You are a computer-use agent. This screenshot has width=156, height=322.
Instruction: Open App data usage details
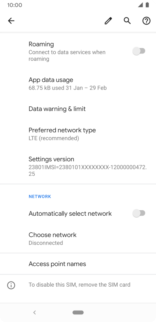pos(78,84)
